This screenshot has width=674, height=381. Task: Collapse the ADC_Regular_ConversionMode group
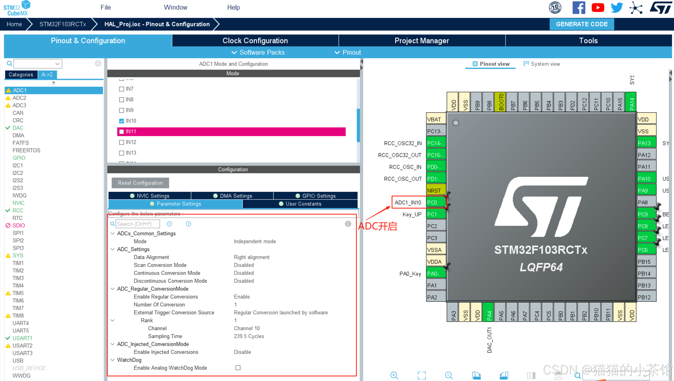point(112,289)
